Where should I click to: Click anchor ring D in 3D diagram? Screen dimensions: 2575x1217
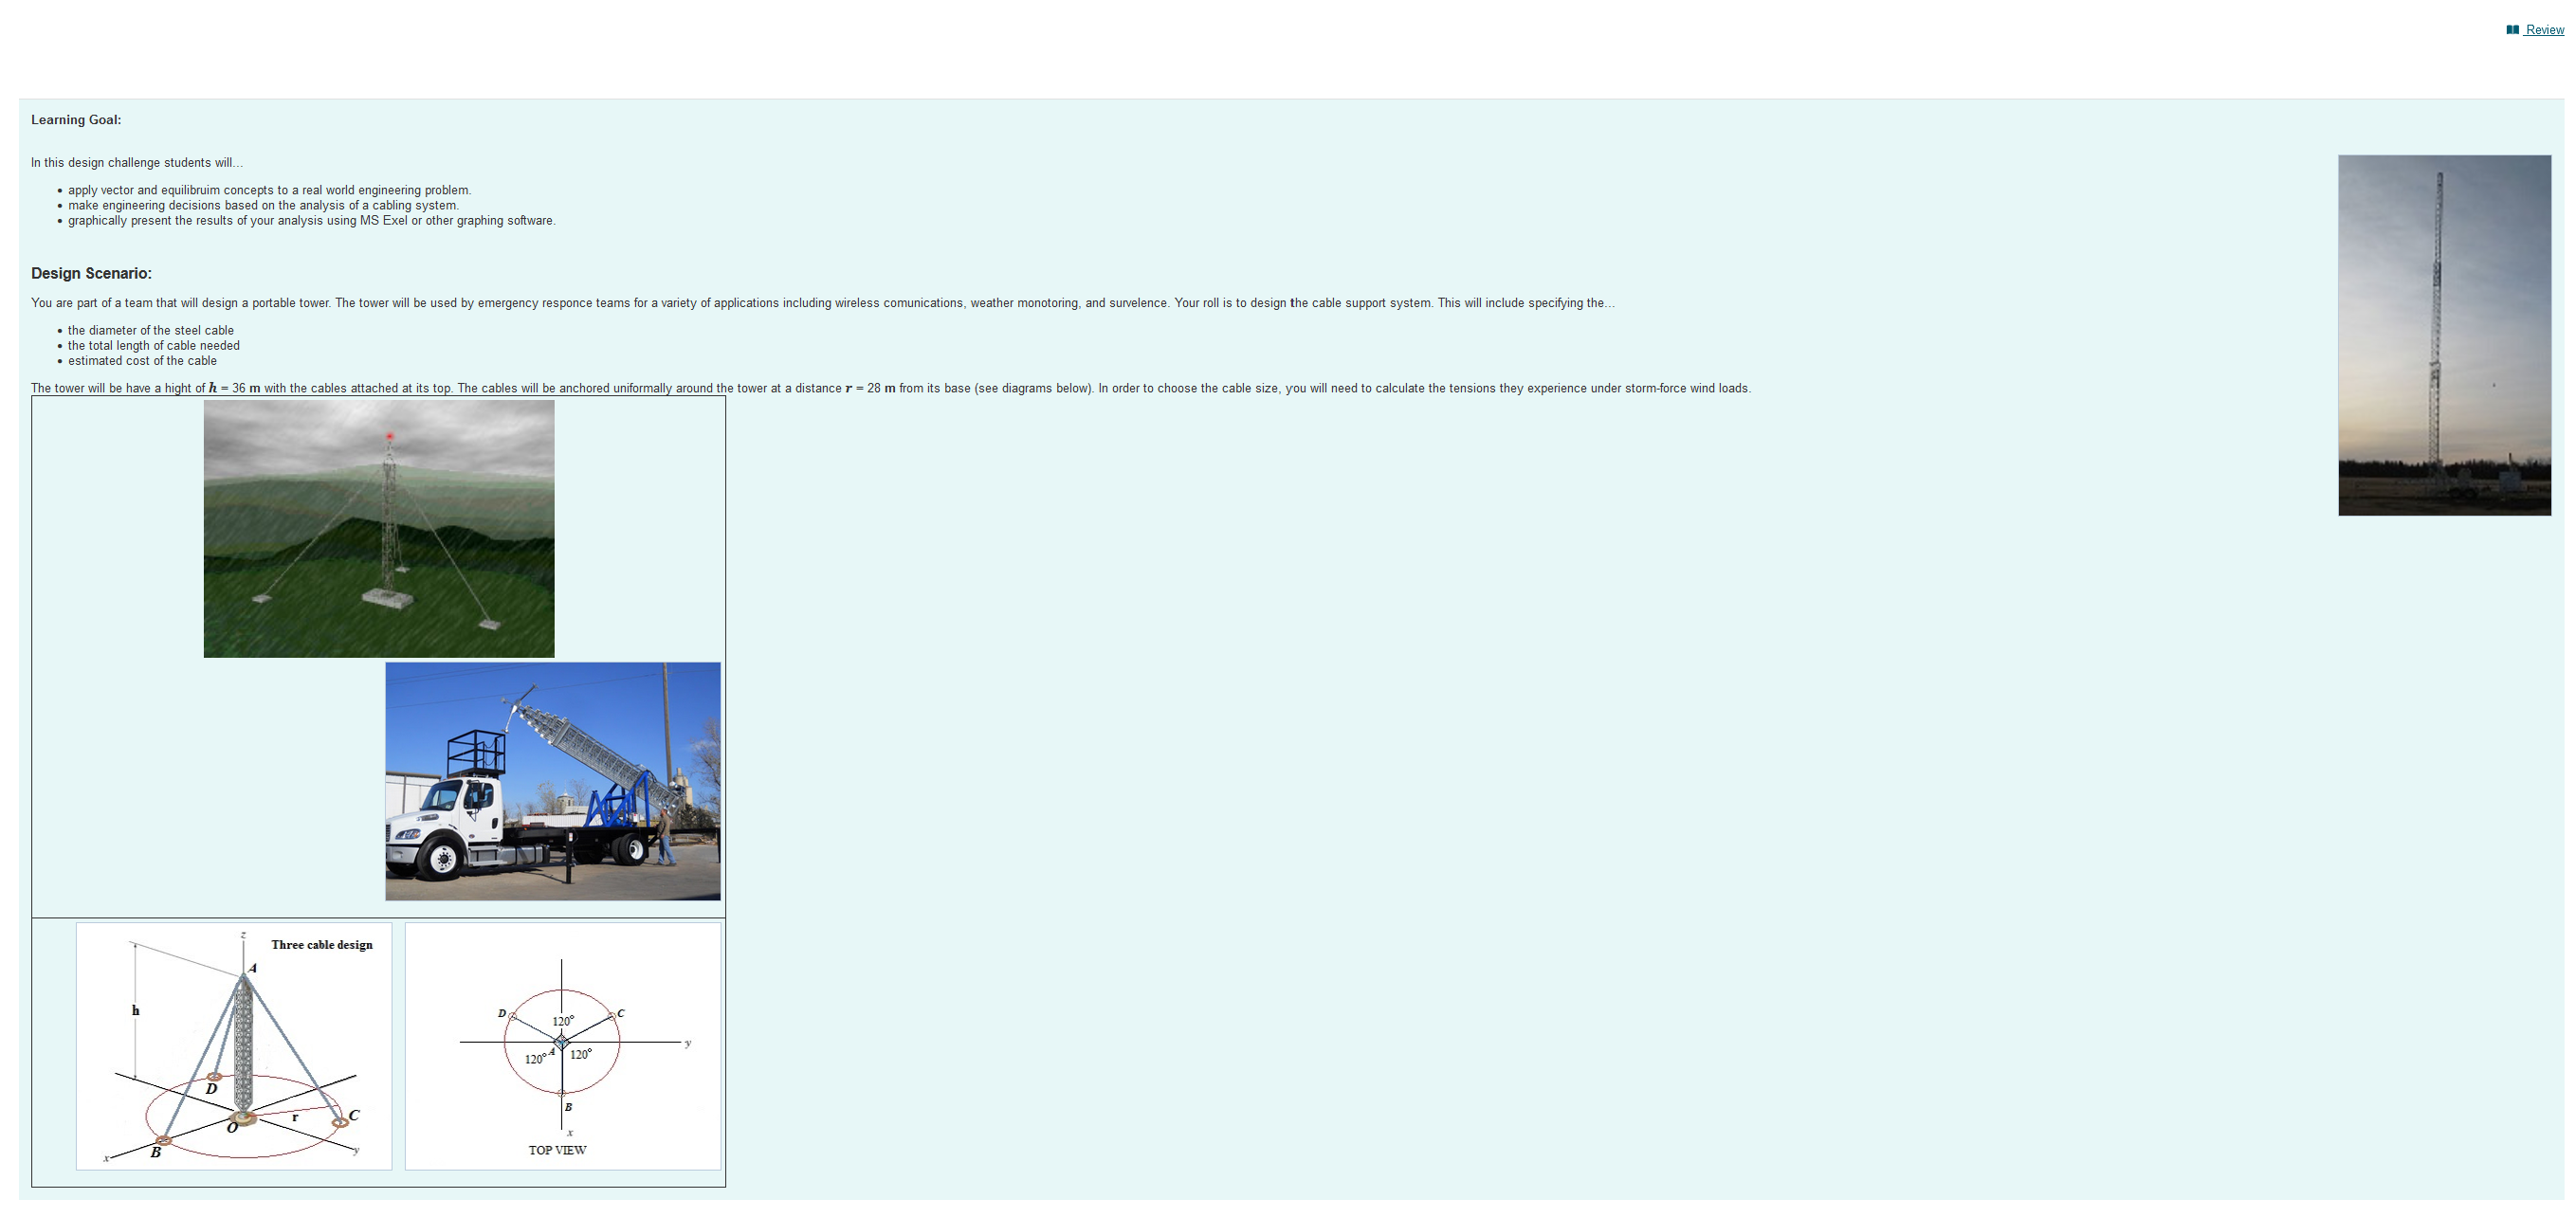(x=213, y=1077)
